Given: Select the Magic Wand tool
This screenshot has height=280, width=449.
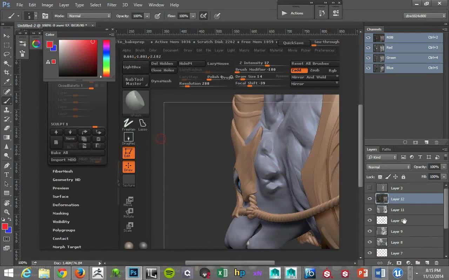Looking at the screenshot, I should click(x=7, y=63).
